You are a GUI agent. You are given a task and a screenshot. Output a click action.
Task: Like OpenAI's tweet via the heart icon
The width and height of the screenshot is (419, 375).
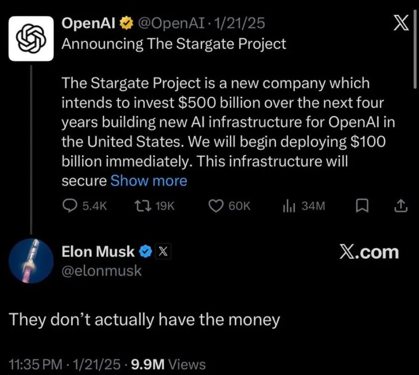point(217,206)
